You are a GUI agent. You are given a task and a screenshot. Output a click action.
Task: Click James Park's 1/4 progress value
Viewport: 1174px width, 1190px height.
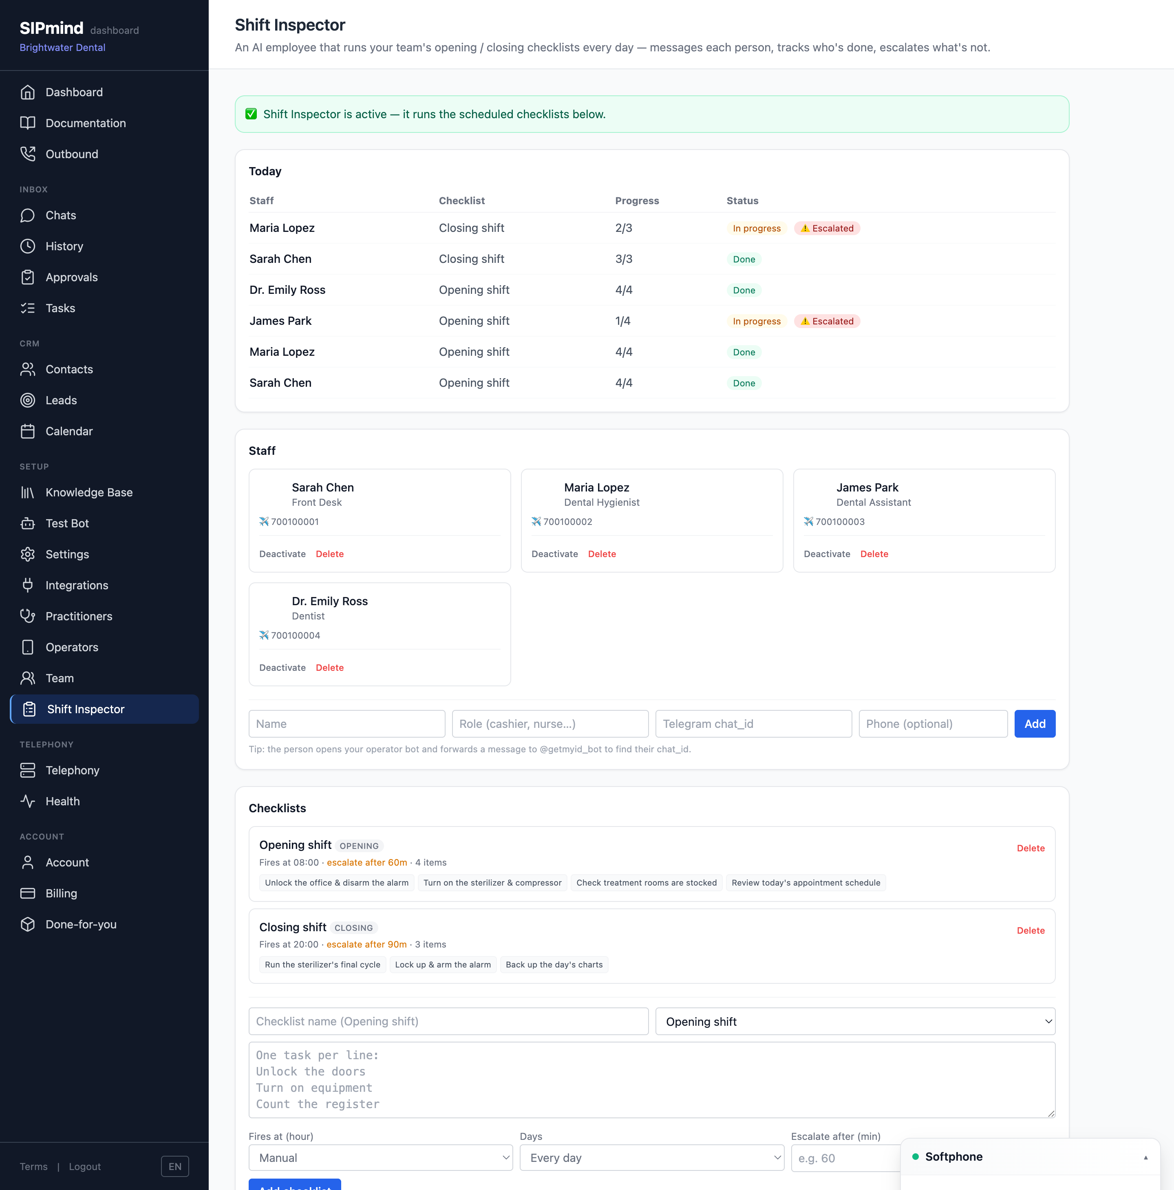point(622,321)
